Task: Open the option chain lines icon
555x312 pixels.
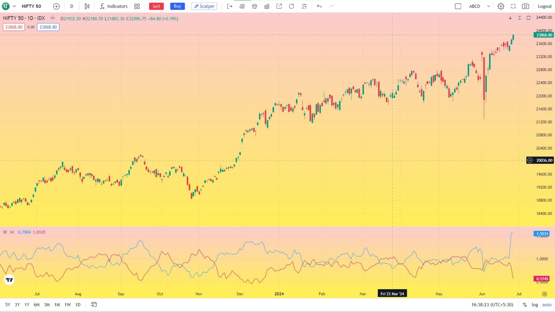Action: [x=242, y=6]
